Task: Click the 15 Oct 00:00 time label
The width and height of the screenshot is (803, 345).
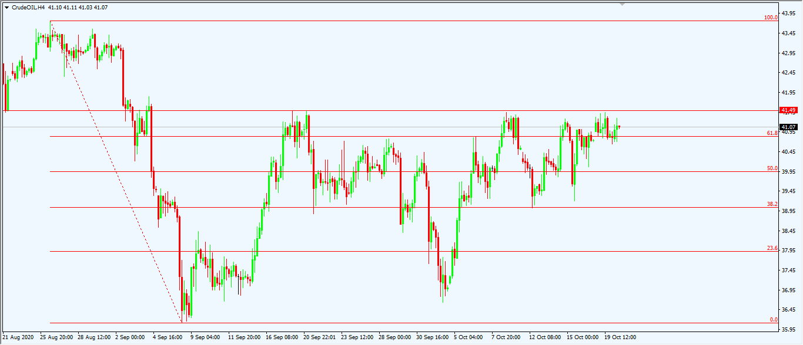Action: (583, 338)
